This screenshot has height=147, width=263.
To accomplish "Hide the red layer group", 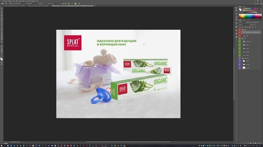I will tap(240, 29).
